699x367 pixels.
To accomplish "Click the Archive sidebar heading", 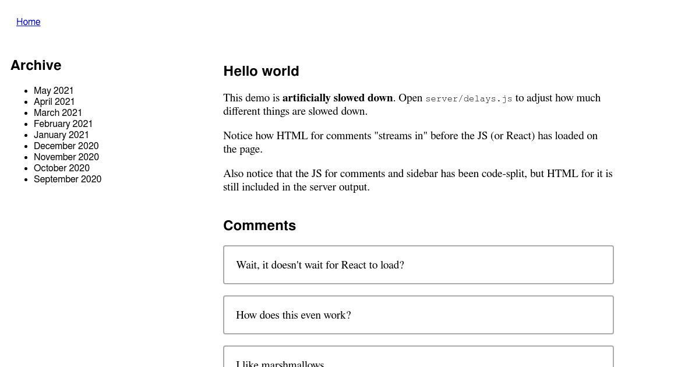I will click(x=36, y=65).
